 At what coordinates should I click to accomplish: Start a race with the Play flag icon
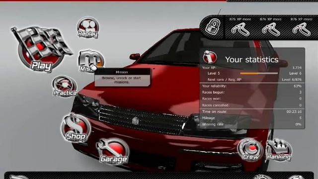point(41,49)
